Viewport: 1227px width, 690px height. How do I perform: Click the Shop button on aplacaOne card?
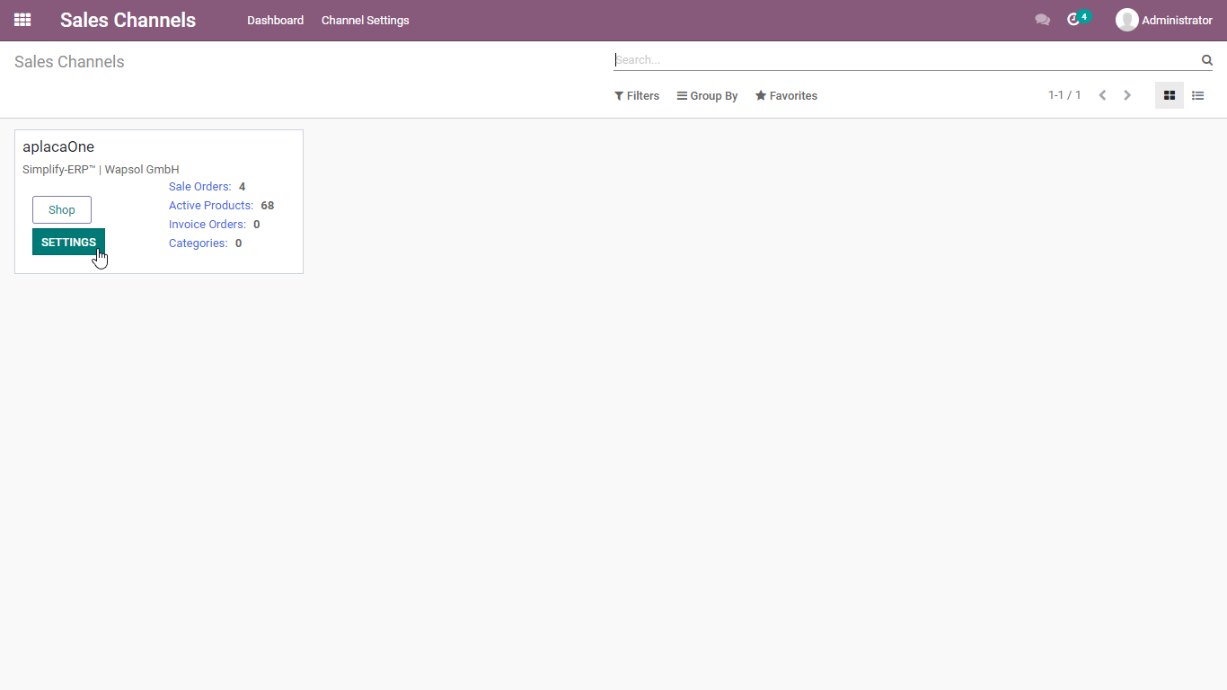[62, 209]
